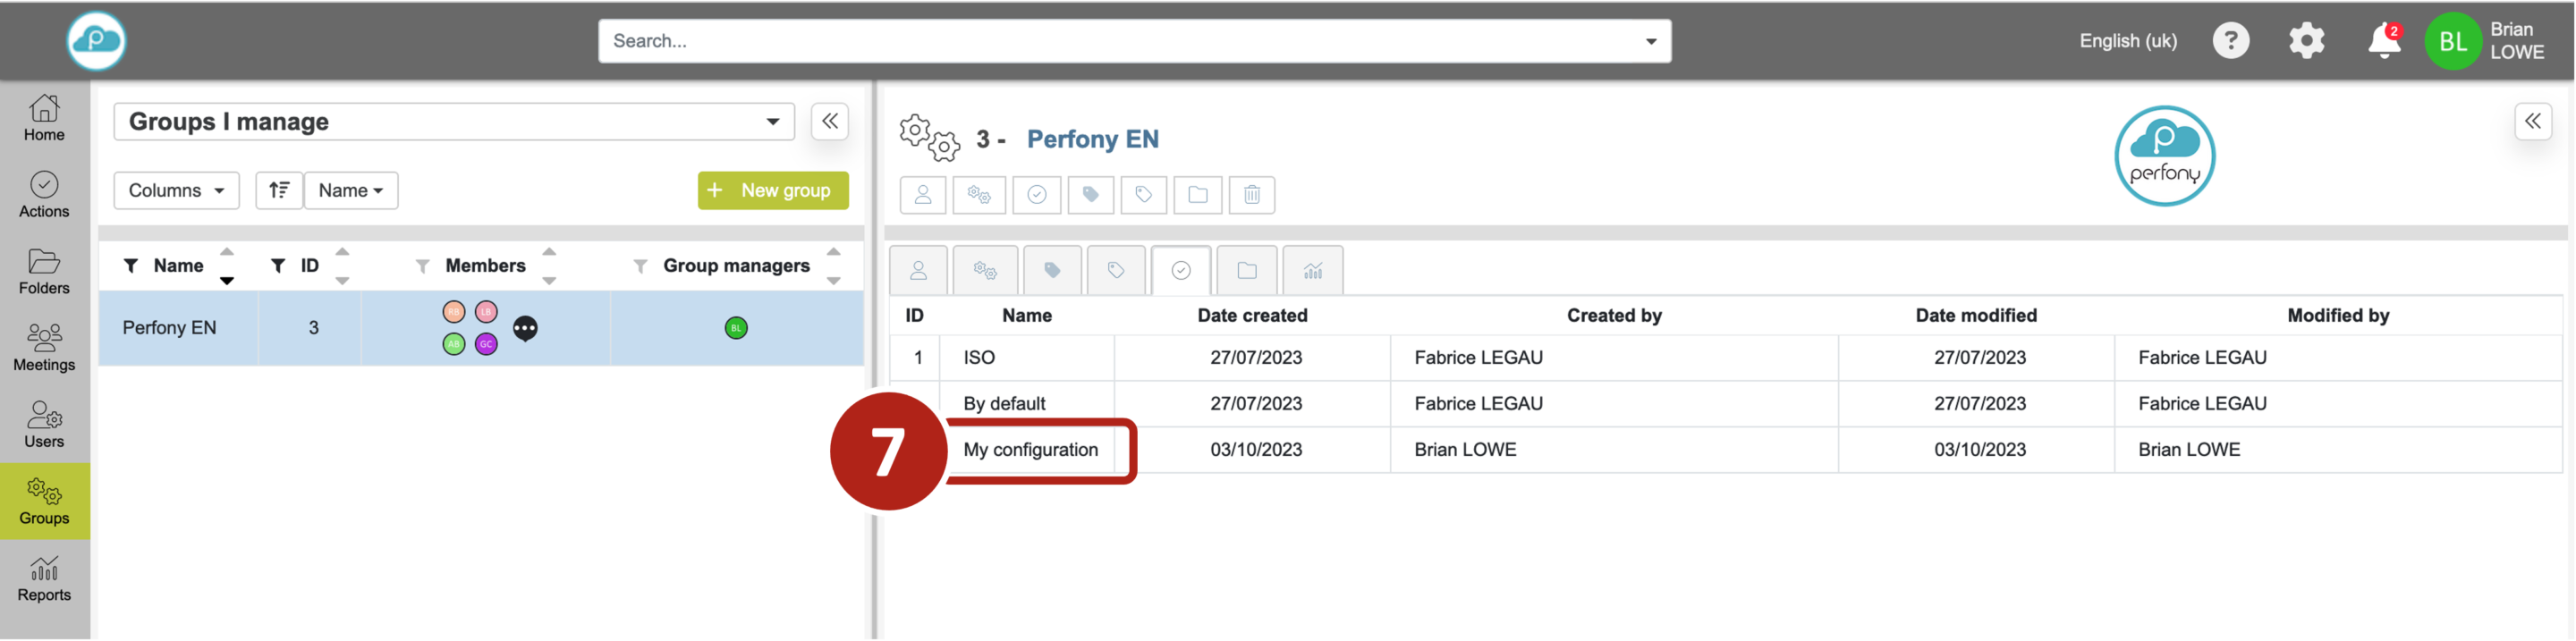Click the Perfony cloud logo top left
This screenshot has width=2576, height=641.
pos(96,41)
